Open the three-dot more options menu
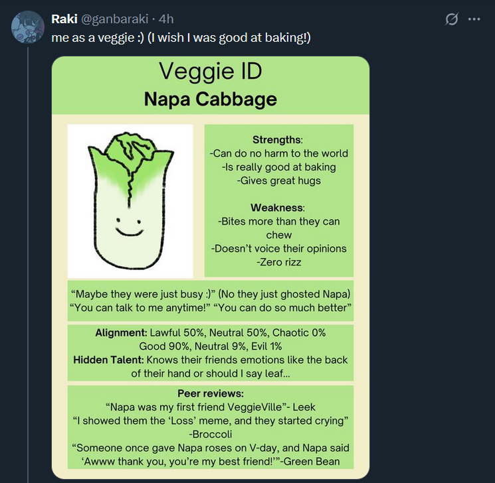The image size is (495, 483). click(474, 19)
